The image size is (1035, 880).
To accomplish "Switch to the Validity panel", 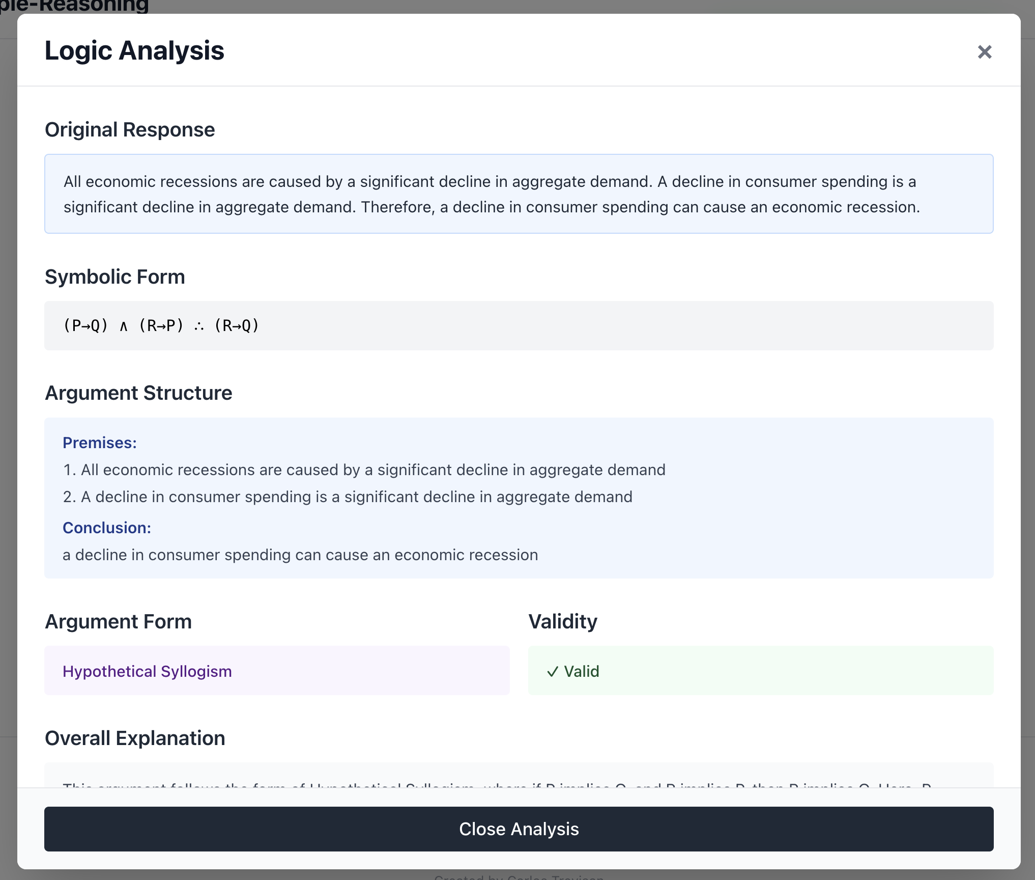I will coord(563,621).
